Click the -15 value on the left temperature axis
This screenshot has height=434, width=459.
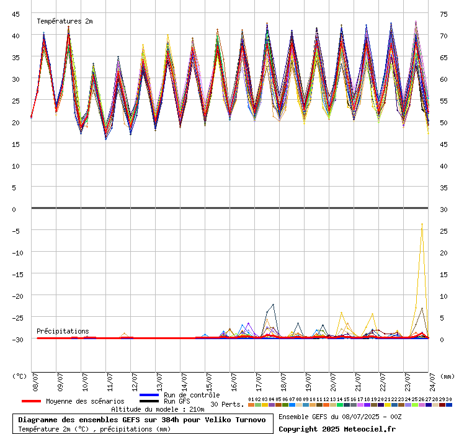[17, 275]
